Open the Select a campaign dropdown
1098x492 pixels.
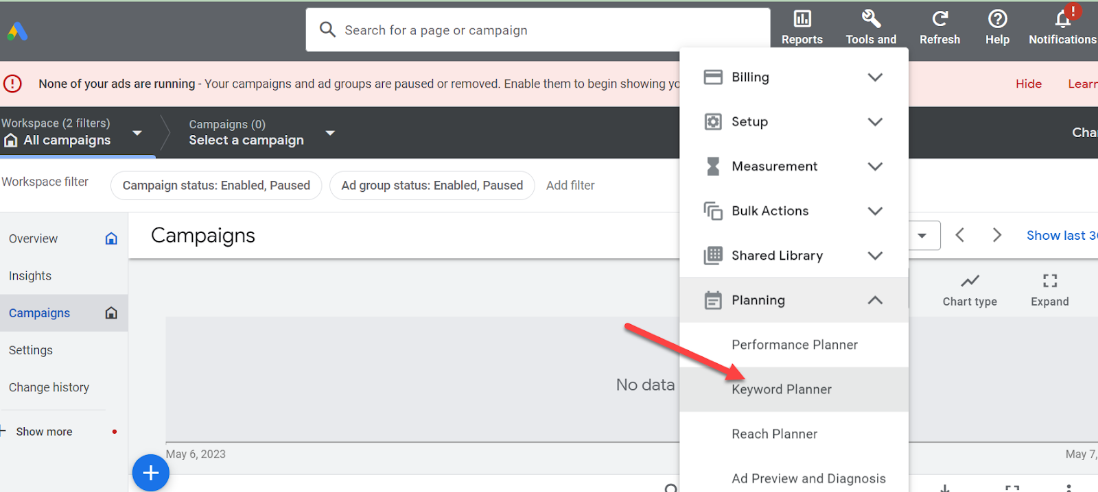click(330, 132)
